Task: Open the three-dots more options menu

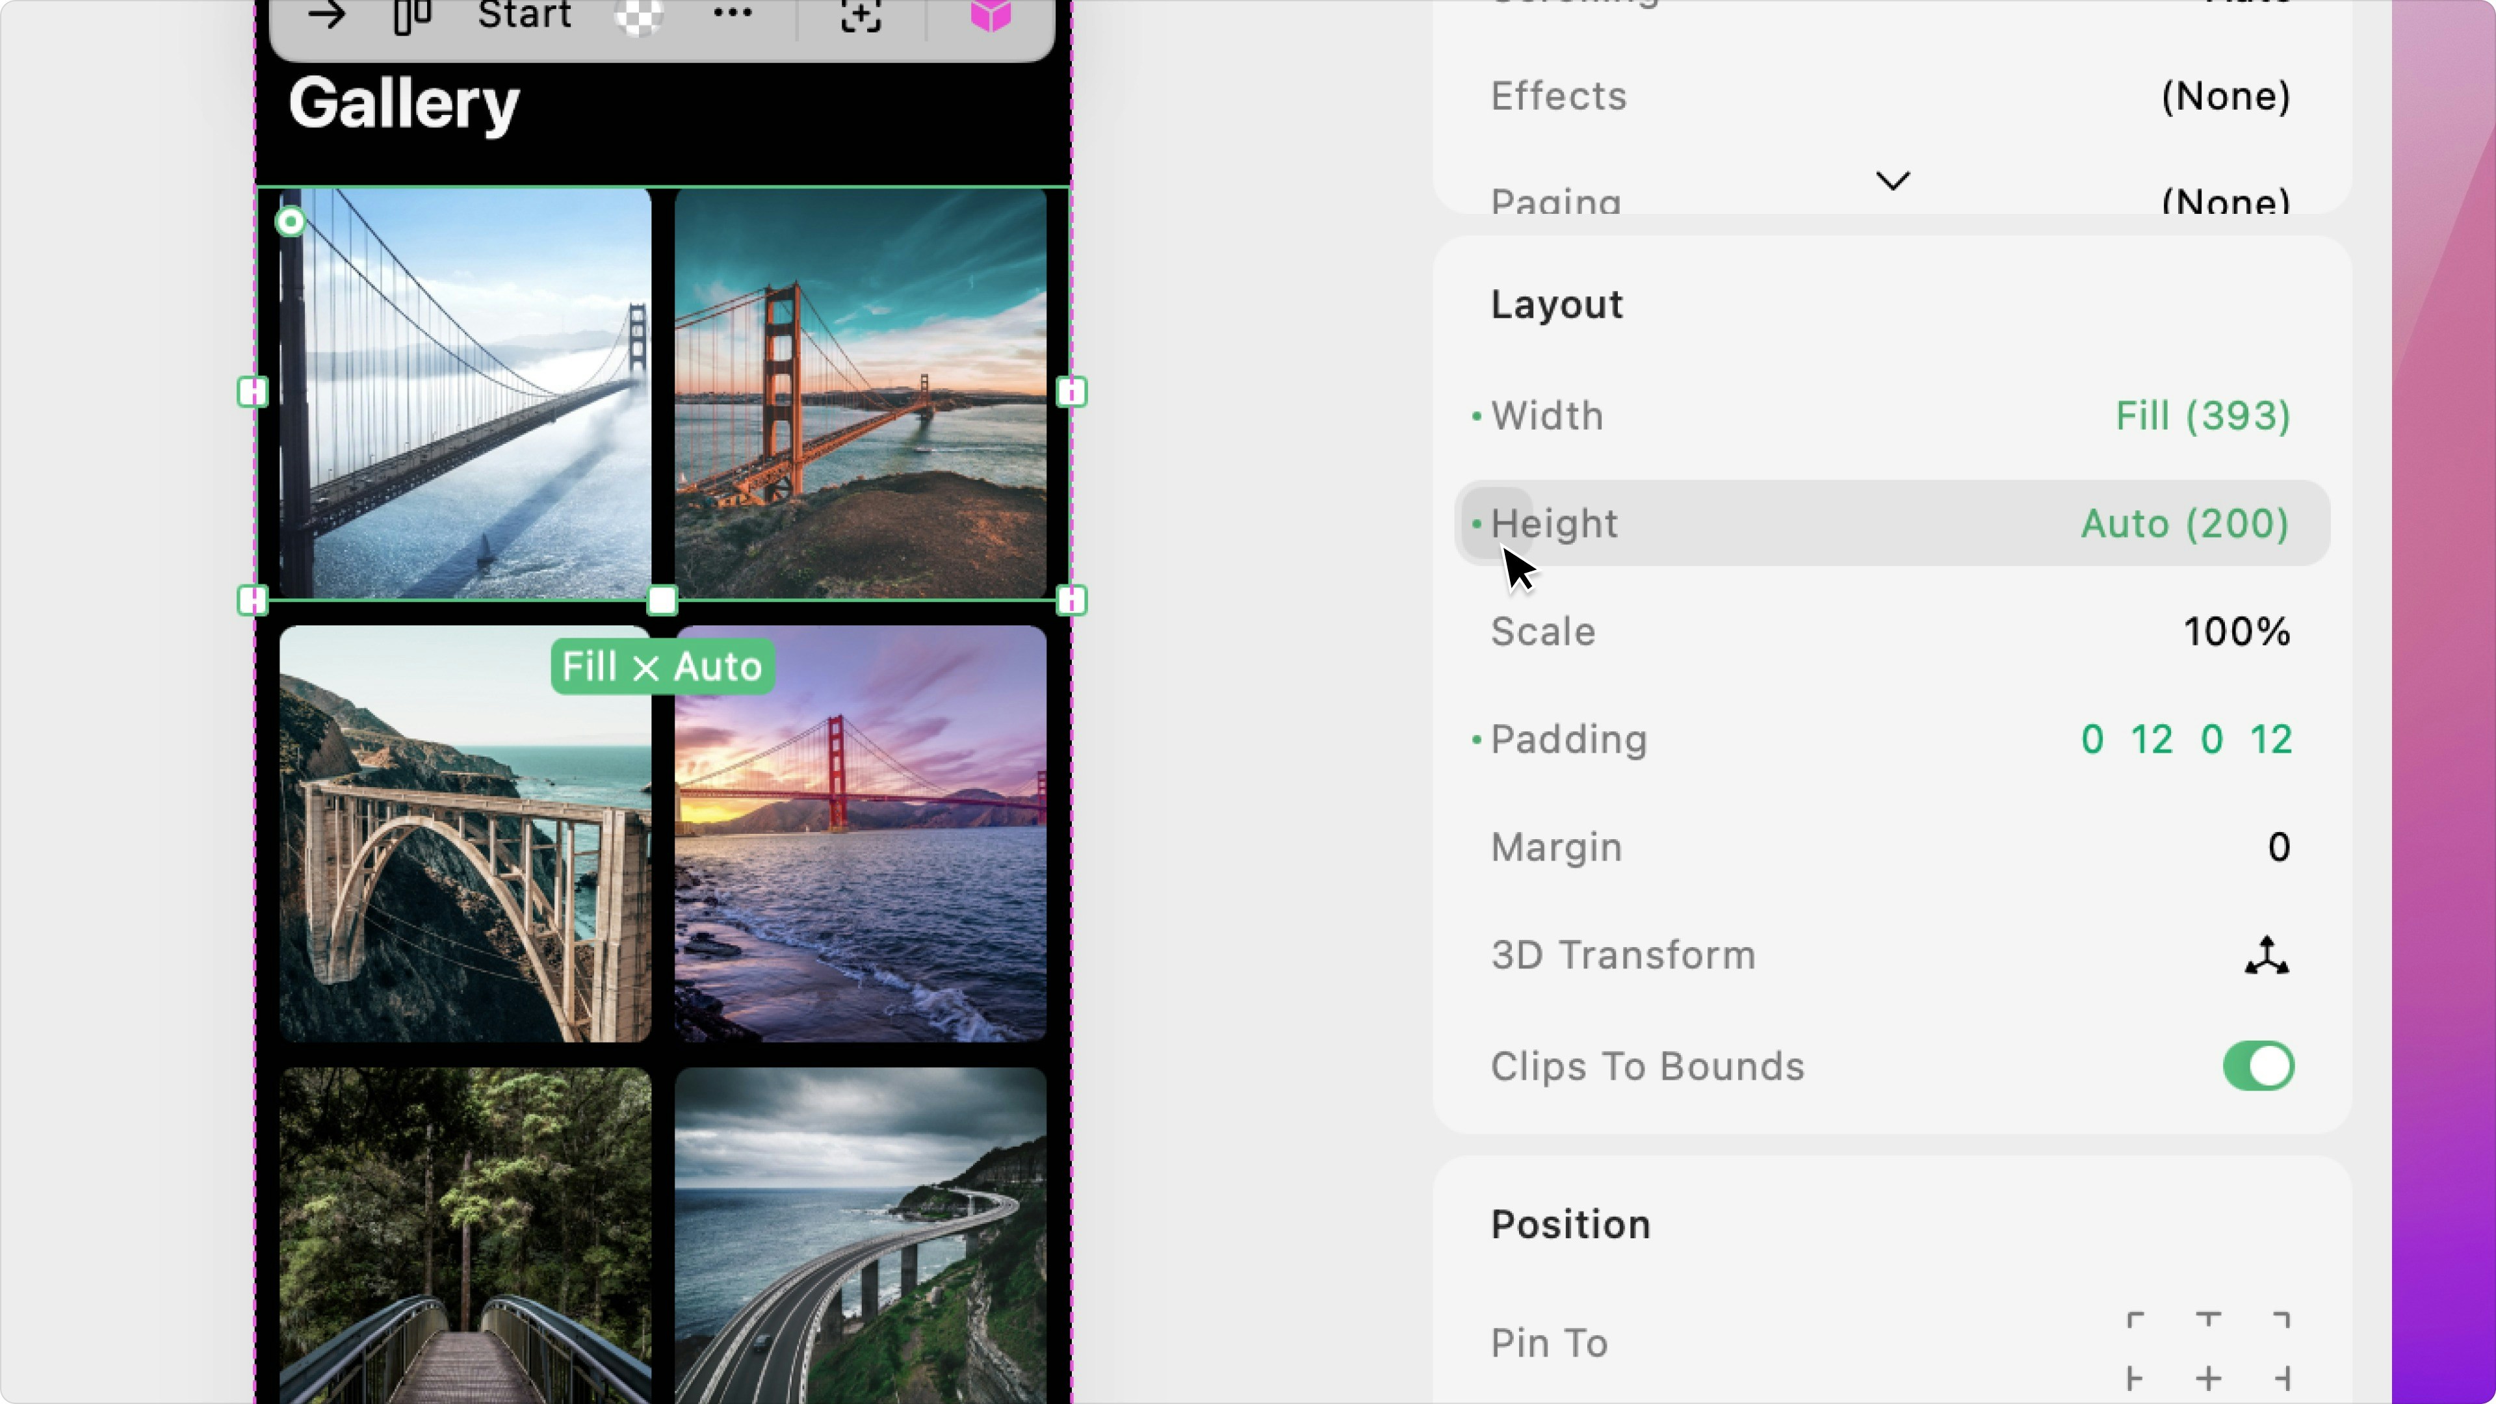Action: point(733,14)
